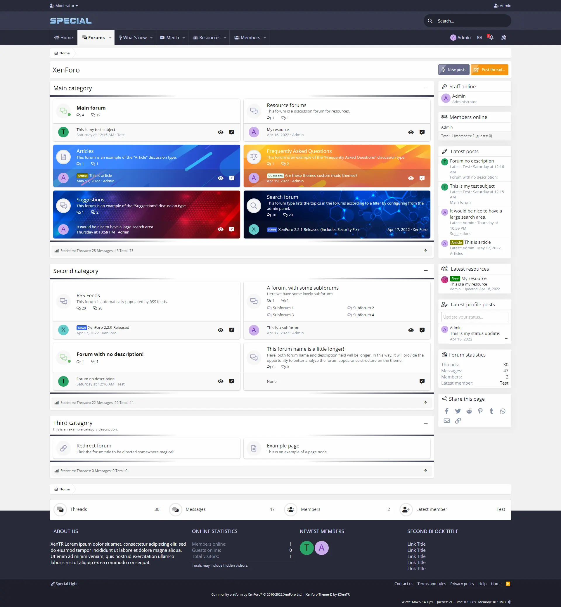Click the SPECIAL site logo

(71, 21)
